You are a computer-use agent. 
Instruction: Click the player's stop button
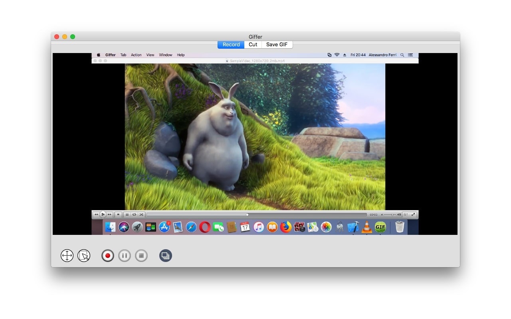pos(118,215)
